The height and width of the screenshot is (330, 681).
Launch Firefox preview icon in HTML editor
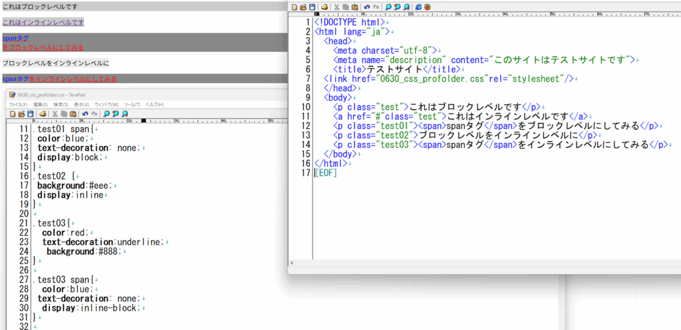(x=428, y=7)
